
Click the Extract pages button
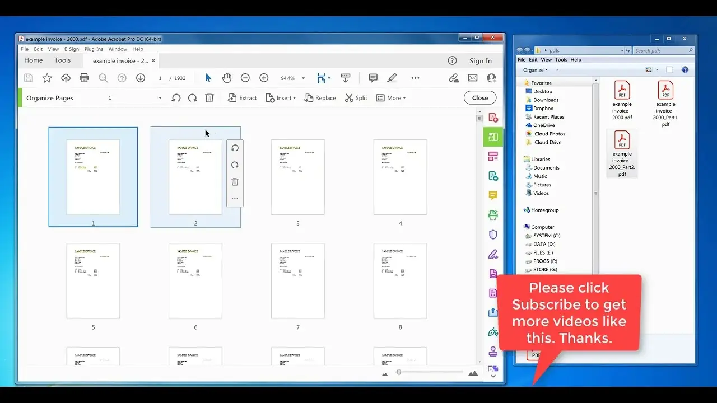tap(243, 98)
